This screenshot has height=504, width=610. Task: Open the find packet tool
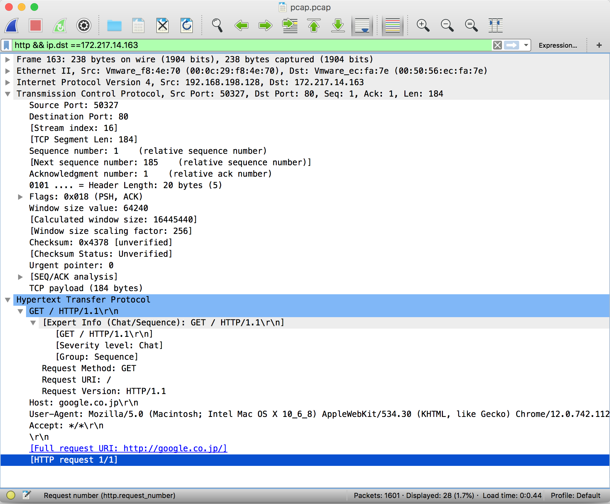217,25
